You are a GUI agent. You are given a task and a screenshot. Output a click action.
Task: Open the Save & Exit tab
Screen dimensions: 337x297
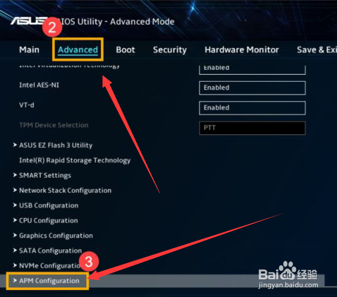point(317,50)
